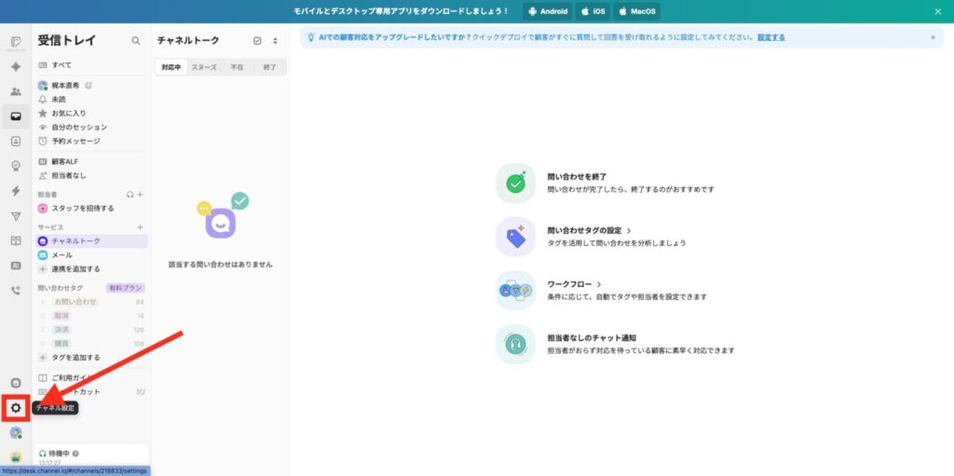954x476 pixels.
Task: Switch to the 終了 tab
Action: coord(270,67)
